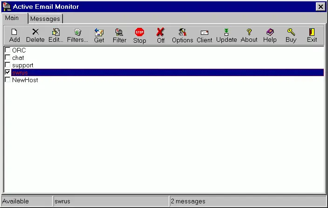
Task: Select the Main tab
Action: [12, 18]
